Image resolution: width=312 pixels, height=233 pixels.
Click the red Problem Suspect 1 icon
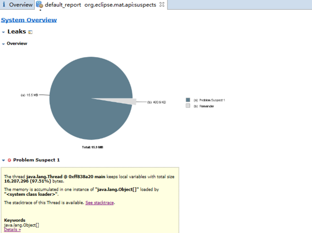pos(9,160)
